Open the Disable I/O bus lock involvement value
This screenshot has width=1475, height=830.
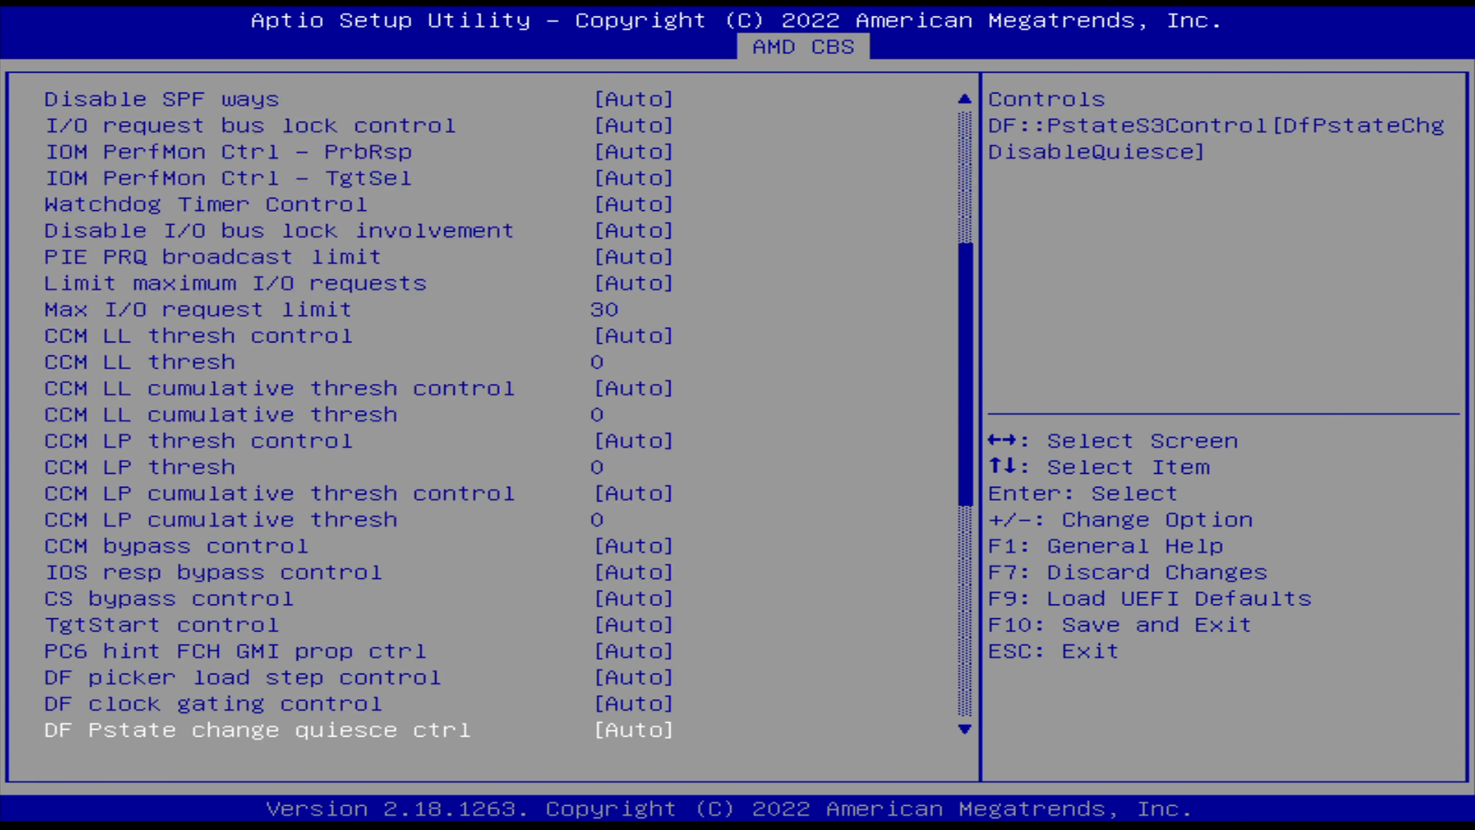(x=634, y=231)
